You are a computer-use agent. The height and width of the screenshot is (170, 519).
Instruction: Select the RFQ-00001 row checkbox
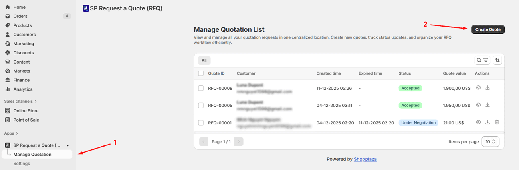tap(201, 123)
